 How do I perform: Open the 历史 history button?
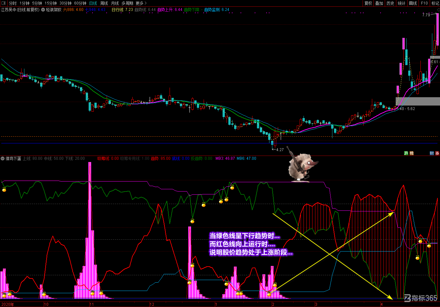390,3
